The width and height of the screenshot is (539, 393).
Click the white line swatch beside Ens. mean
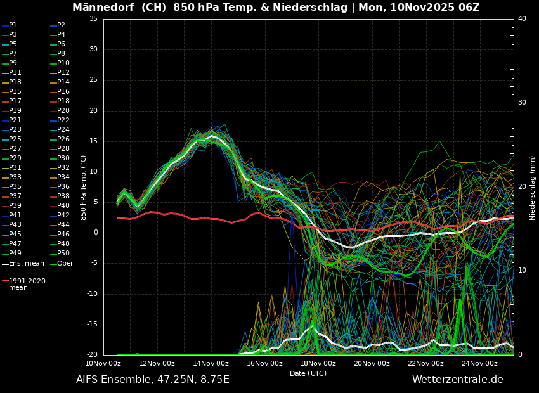(5, 264)
